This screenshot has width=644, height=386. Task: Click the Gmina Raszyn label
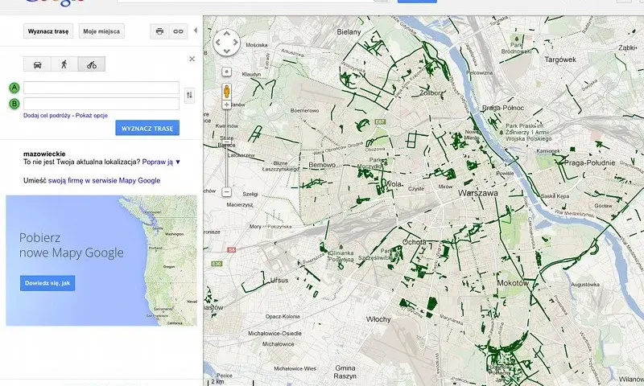345,372
